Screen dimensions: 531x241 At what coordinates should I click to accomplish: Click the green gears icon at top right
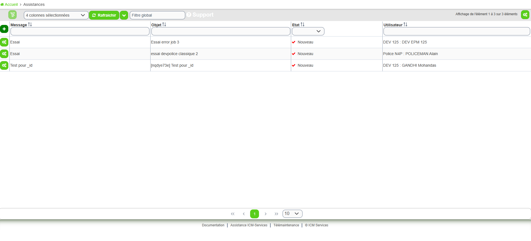[525, 15]
